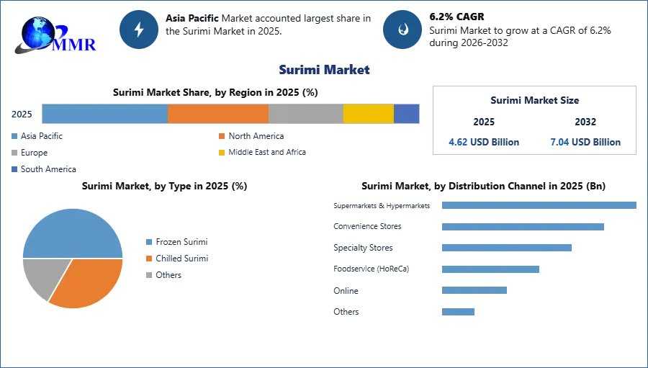The image size is (648, 368).
Task: Click the Online distribution bar
Action: (474, 290)
